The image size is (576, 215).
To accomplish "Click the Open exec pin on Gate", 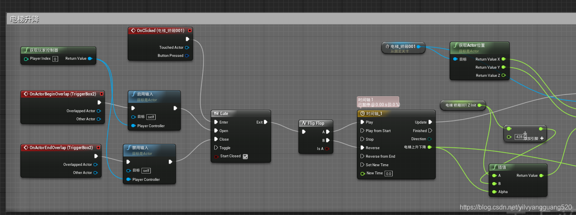I will point(216,131).
